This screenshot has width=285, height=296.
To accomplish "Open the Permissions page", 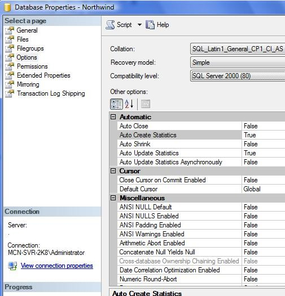I will pyautogui.click(x=32, y=66).
